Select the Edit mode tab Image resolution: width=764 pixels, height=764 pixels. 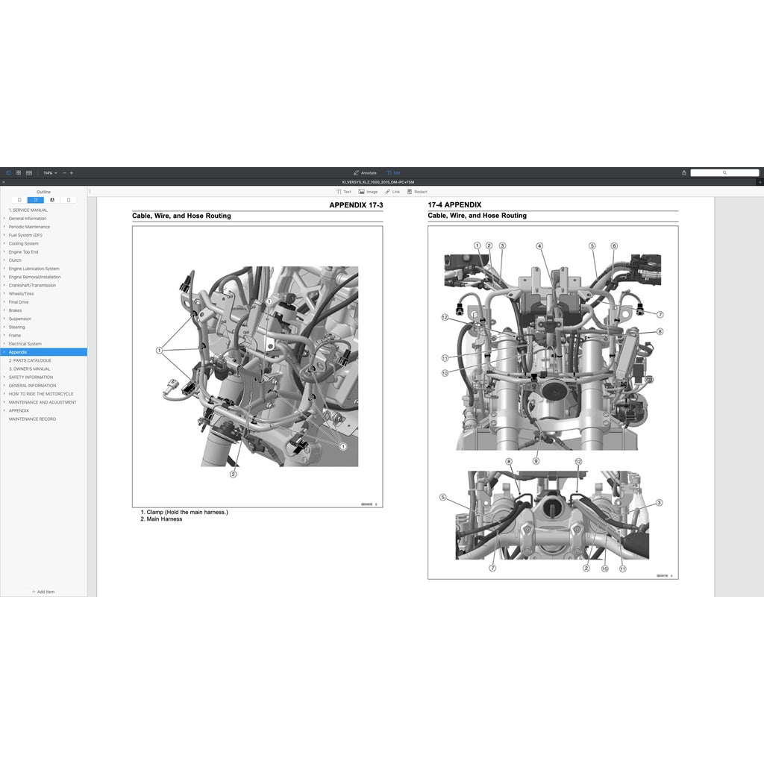(x=393, y=172)
